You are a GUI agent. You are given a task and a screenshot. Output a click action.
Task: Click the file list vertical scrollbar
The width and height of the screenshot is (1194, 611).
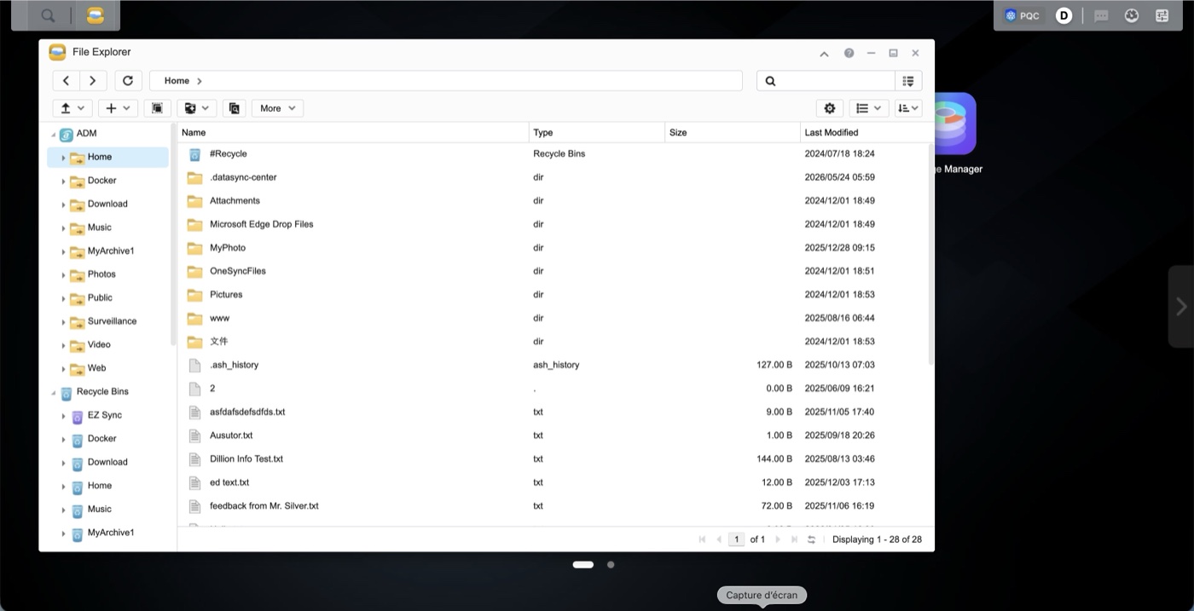[x=930, y=254]
